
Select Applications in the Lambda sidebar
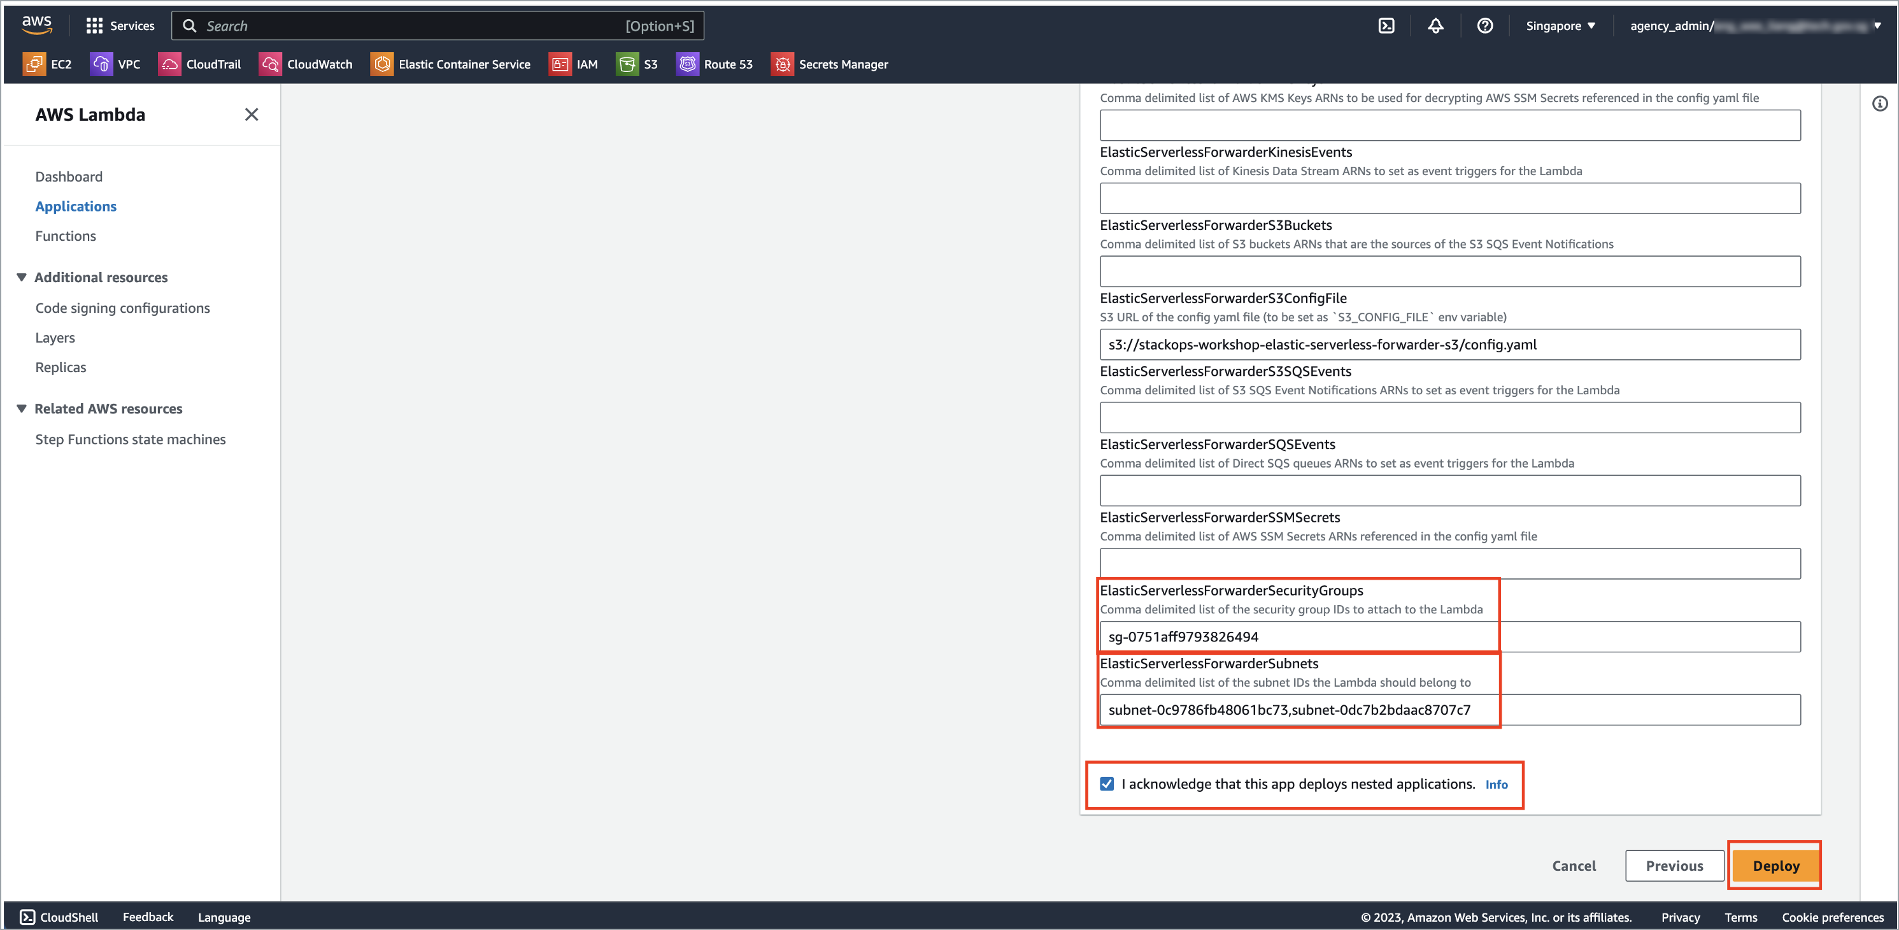coord(75,206)
